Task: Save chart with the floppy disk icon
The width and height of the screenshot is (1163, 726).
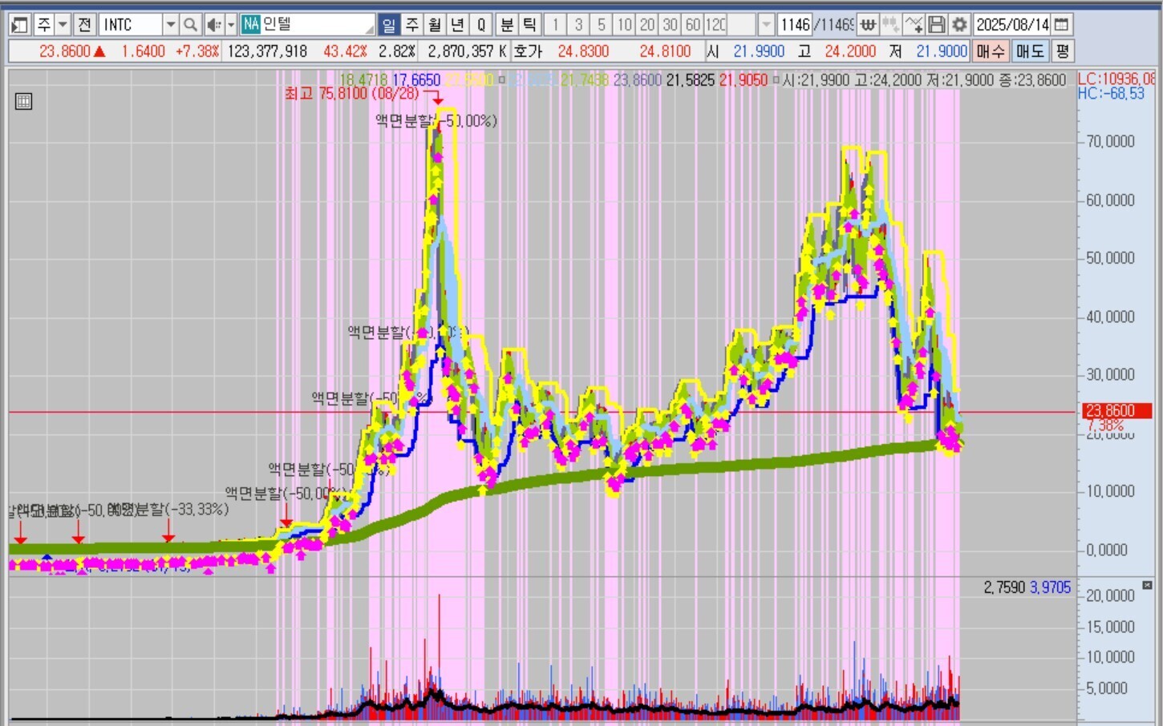Action: point(936,25)
